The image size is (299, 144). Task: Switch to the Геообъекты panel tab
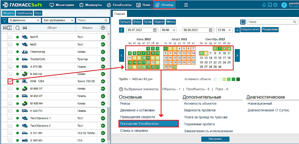(x=25, y=13)
